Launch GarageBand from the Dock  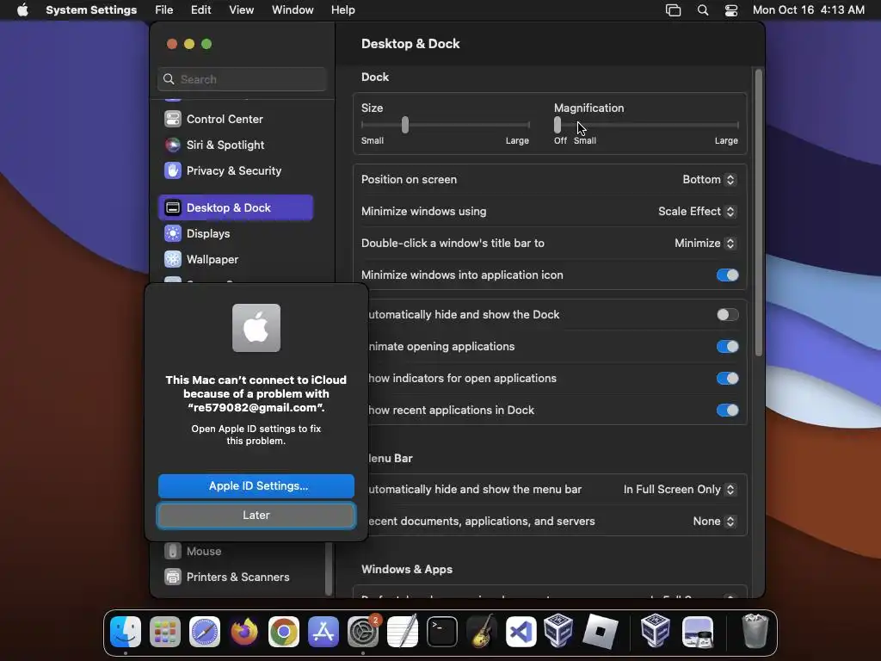click(482, 632)
